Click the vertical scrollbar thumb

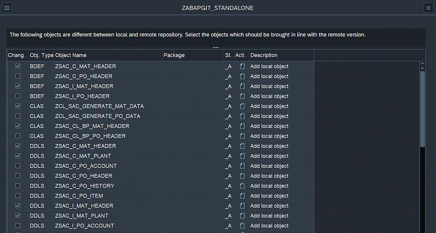[x=422, y=109]
